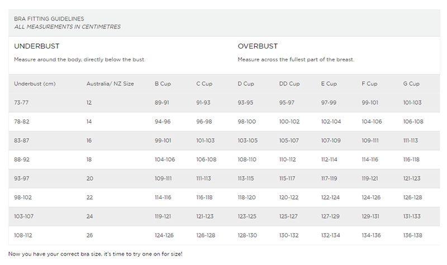Click the BRA FITTING GUIDELINES title
447x265 pixels.
click(x=49, y=18)
